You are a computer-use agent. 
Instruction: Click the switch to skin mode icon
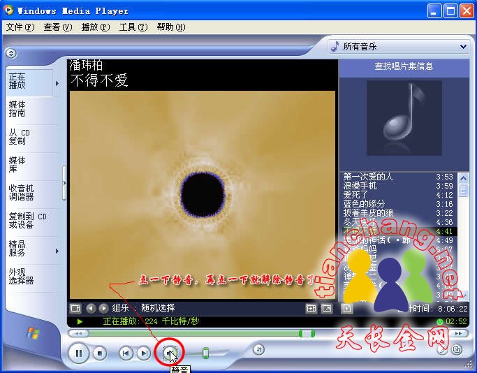(x=456, y=349)
